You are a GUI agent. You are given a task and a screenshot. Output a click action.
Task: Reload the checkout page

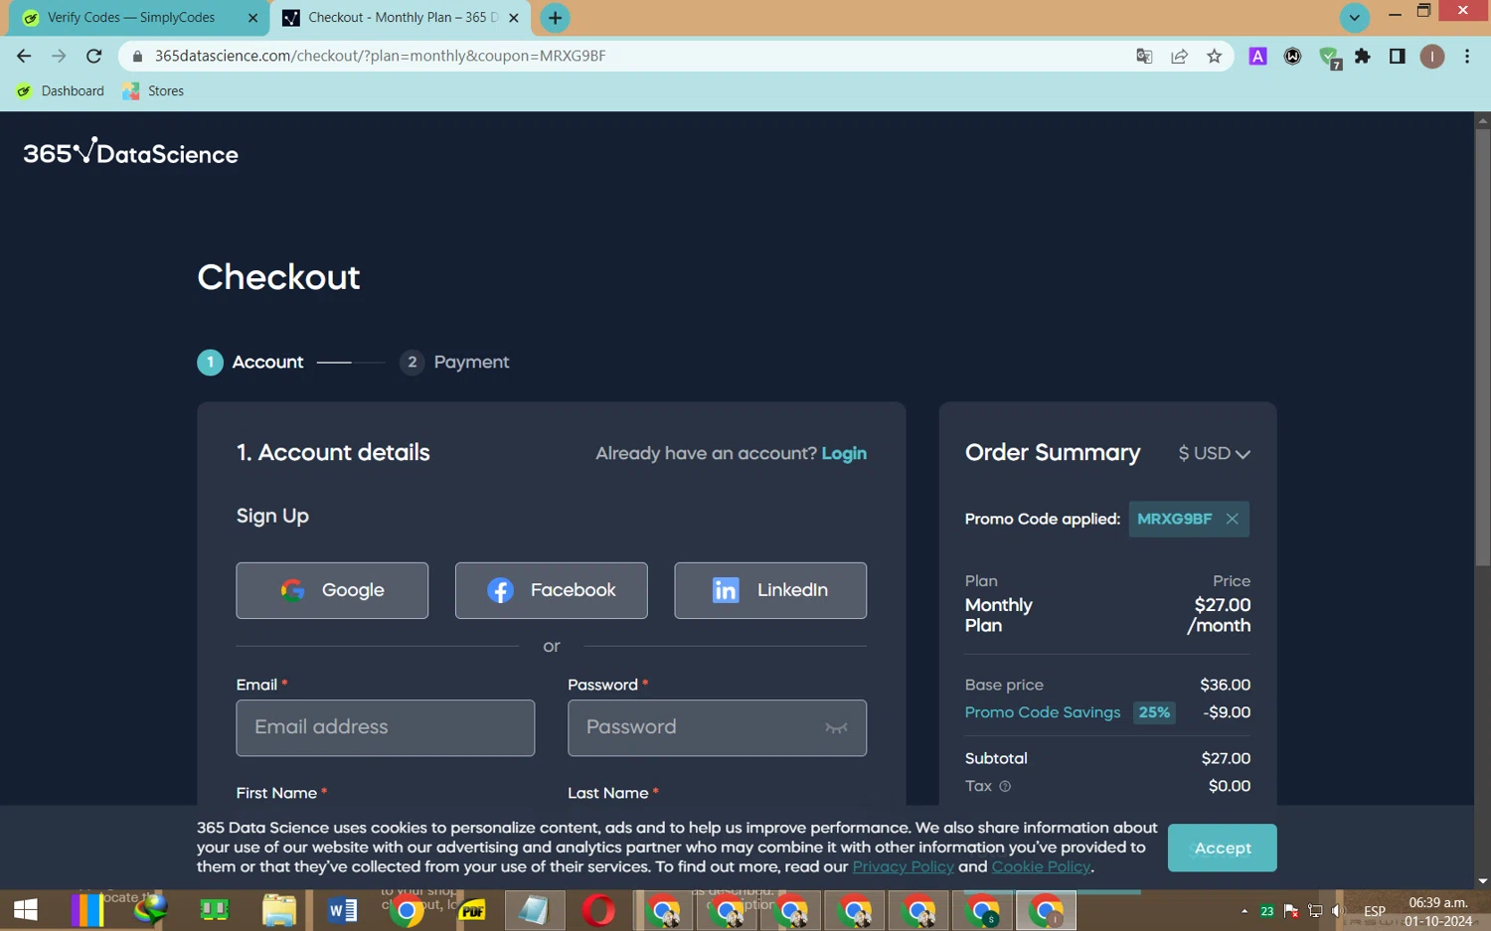tap(93, 56)
